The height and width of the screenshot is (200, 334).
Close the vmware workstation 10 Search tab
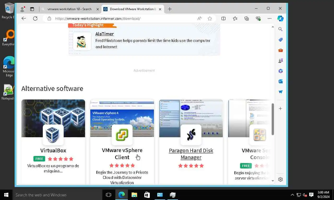coord(98,9)
